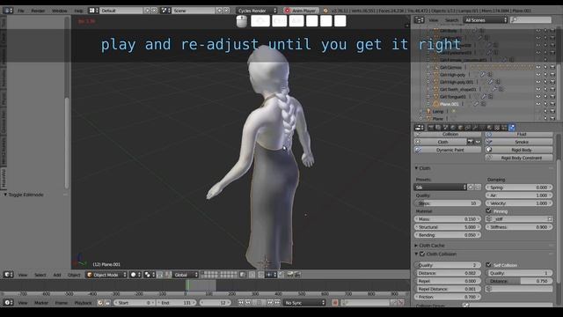Image resolution: width=563 pixels, height=317 pixels.
Task: Open the Silk cloth presets dropdown
Action: 440,188
